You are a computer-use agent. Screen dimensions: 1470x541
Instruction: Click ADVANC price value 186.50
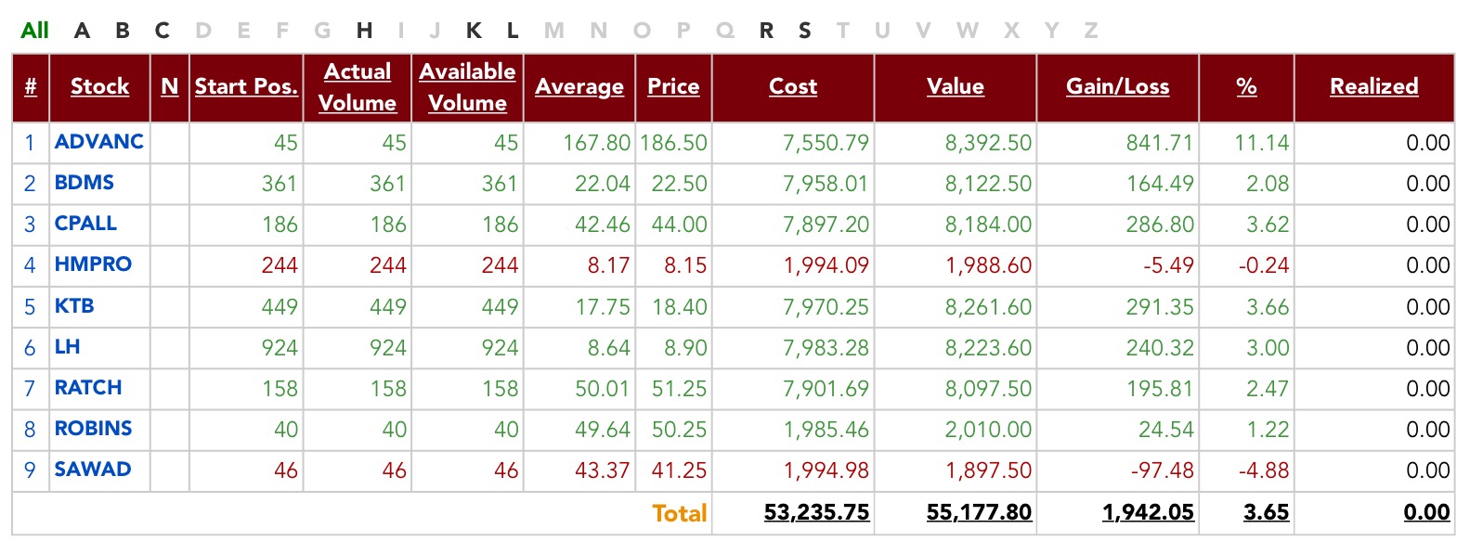673,143
